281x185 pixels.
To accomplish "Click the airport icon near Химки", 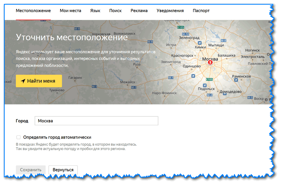I will [x=200, y=43].
